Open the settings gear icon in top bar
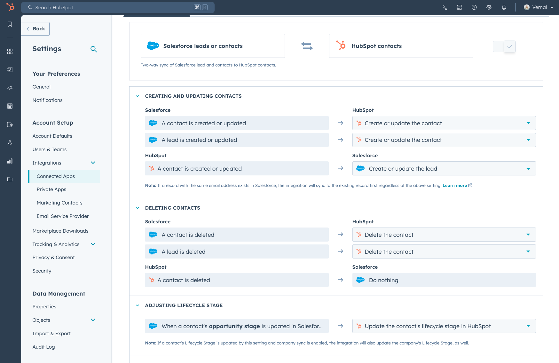559x363 pixels. [x=489, y=7]
